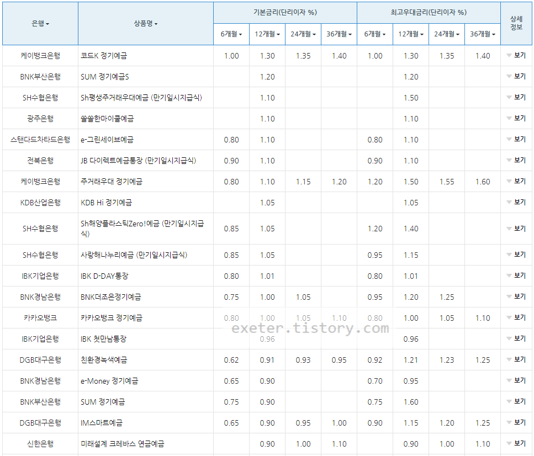This screenshot has width=534, height=456.
Task: Select product IBK 첫만남통장
Action: 103,339
